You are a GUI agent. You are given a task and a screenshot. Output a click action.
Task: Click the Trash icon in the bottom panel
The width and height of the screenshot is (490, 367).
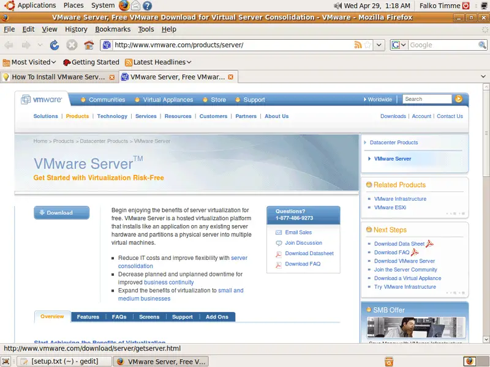pyautogui.click(x=389, y=361)
